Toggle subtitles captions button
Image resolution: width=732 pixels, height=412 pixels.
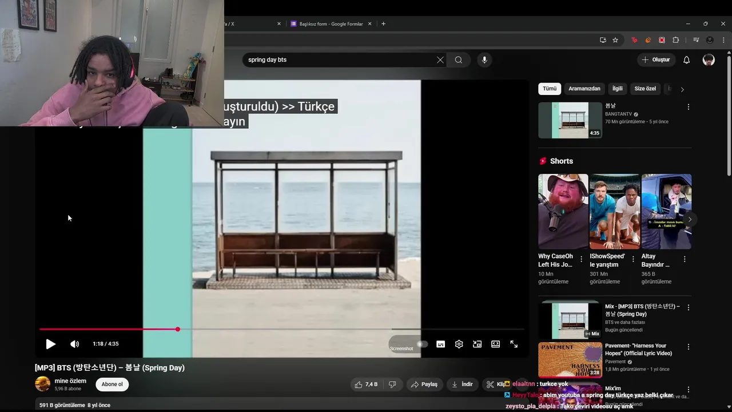click(x=440, y=344)
